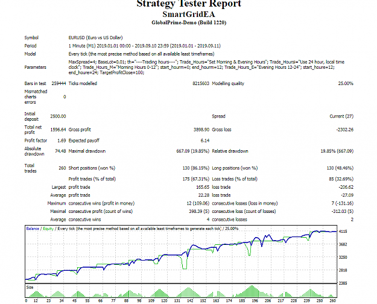Click the Profit trades value 175 (67.31%)

[196, 179]
